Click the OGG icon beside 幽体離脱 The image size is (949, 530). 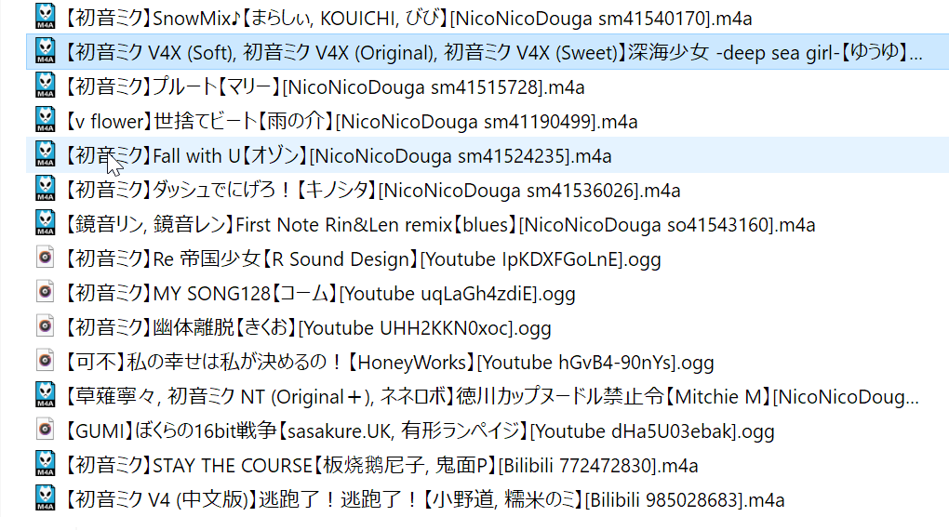pos(46,326)
